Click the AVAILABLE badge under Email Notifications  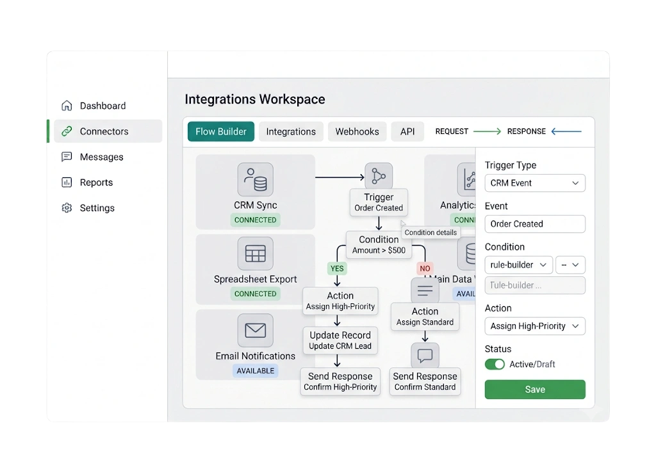[255, 371]
